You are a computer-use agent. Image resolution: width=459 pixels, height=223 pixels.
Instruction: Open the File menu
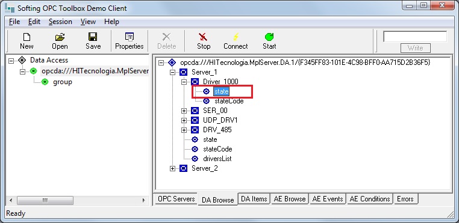pyautogui.click(x=14, y=22)
